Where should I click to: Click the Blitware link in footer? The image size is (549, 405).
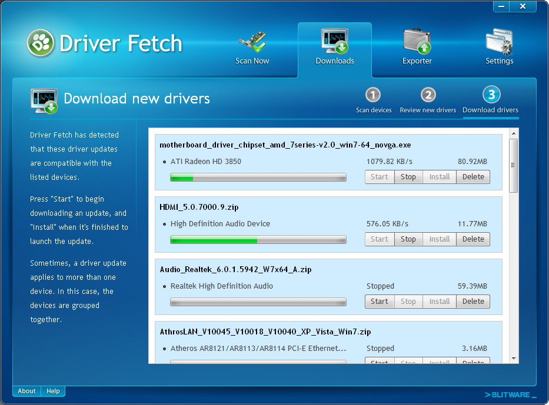click(510, 394)
